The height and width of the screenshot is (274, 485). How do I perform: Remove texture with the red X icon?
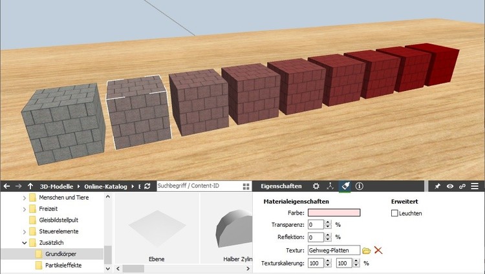tap(379, 250)
